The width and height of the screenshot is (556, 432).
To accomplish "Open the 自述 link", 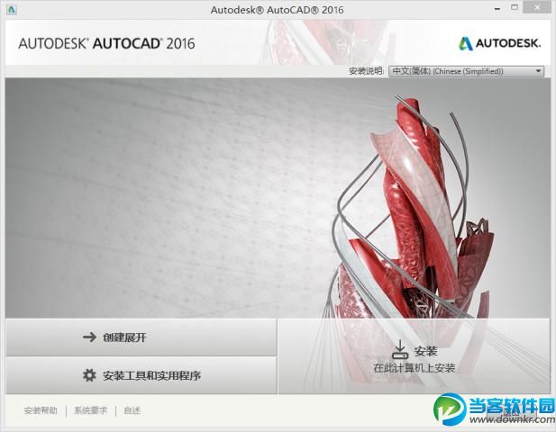I will [132, 410].
